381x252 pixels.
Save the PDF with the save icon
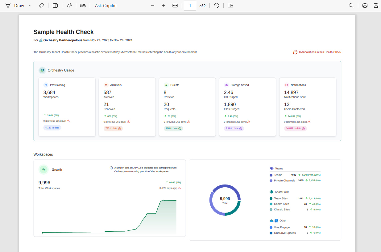(376, 6)
